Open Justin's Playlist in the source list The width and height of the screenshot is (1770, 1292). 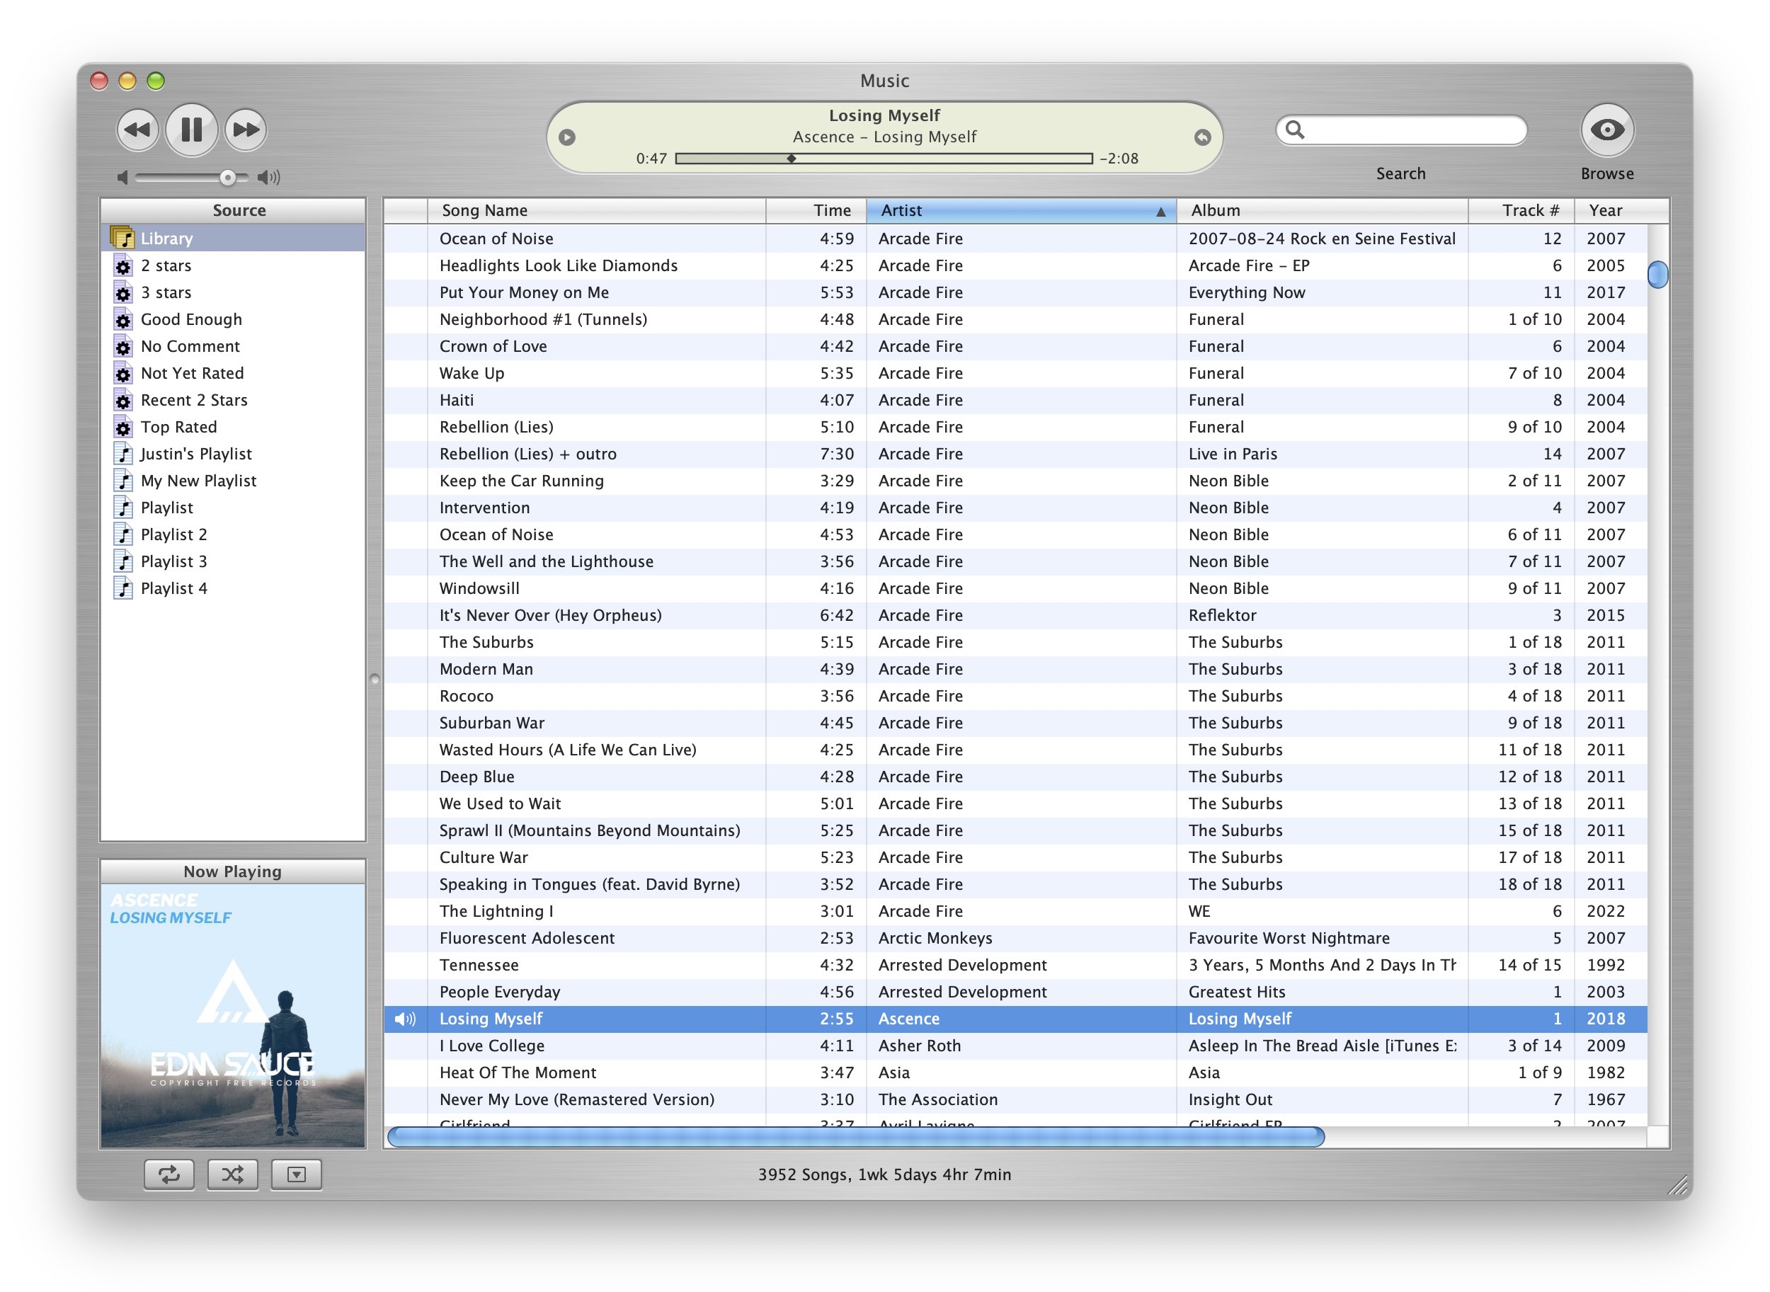[x=195, y=454]
